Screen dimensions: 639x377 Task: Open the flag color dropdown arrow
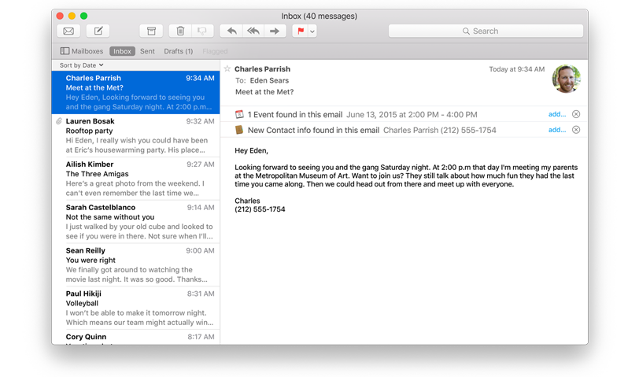[312, 31]
